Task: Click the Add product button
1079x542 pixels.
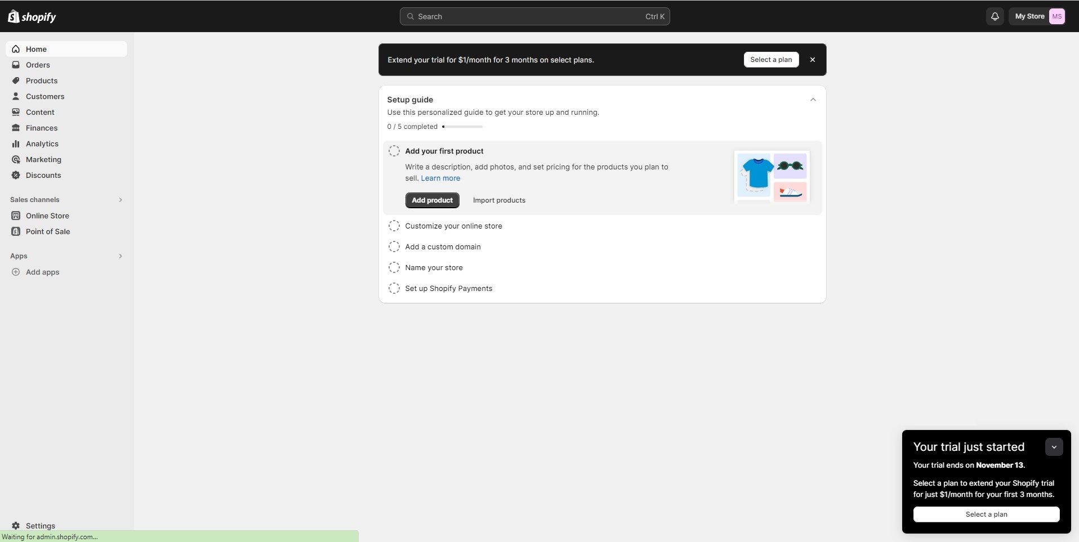Action: (432, 200)
